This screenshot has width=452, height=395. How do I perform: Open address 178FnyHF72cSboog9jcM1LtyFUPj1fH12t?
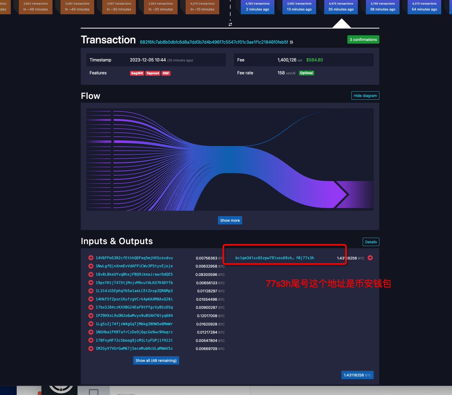click(134, 341)
